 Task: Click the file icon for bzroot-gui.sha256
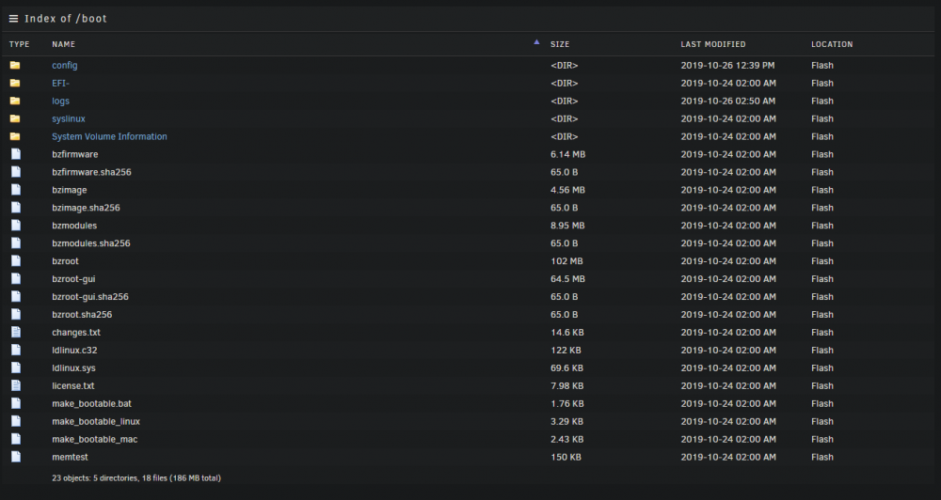(x=16, y=296)
